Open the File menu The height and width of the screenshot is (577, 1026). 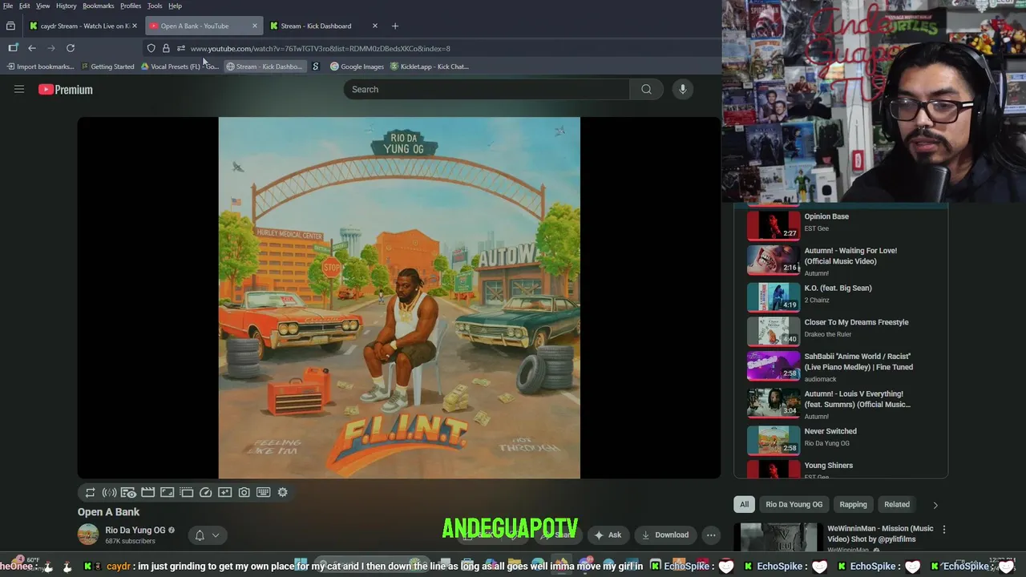(x=8, y=6)
